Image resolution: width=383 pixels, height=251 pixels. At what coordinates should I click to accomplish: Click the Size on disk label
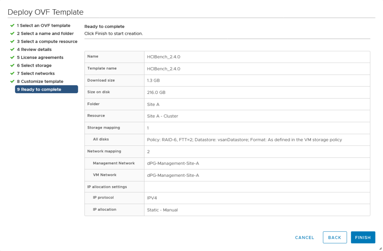(98, 92)
